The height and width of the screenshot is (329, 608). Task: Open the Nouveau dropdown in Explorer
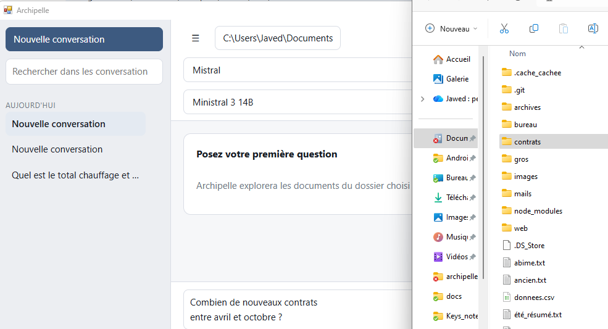coord(451,29)
